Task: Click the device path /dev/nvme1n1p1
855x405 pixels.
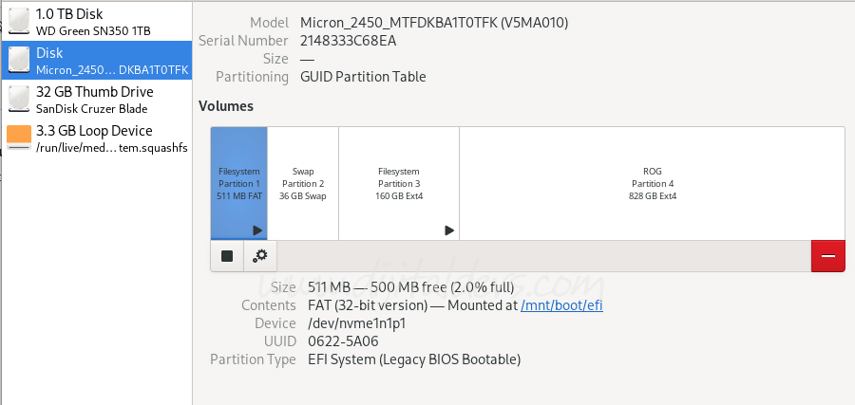Action: click(357, 323)
